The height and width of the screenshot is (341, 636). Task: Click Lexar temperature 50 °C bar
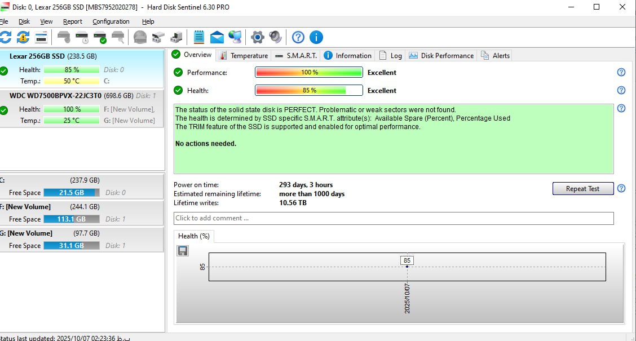[x=72, y=81]
